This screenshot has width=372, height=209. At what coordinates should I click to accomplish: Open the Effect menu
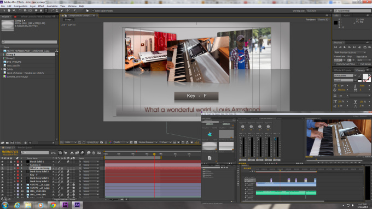click(x=41, y=6)
